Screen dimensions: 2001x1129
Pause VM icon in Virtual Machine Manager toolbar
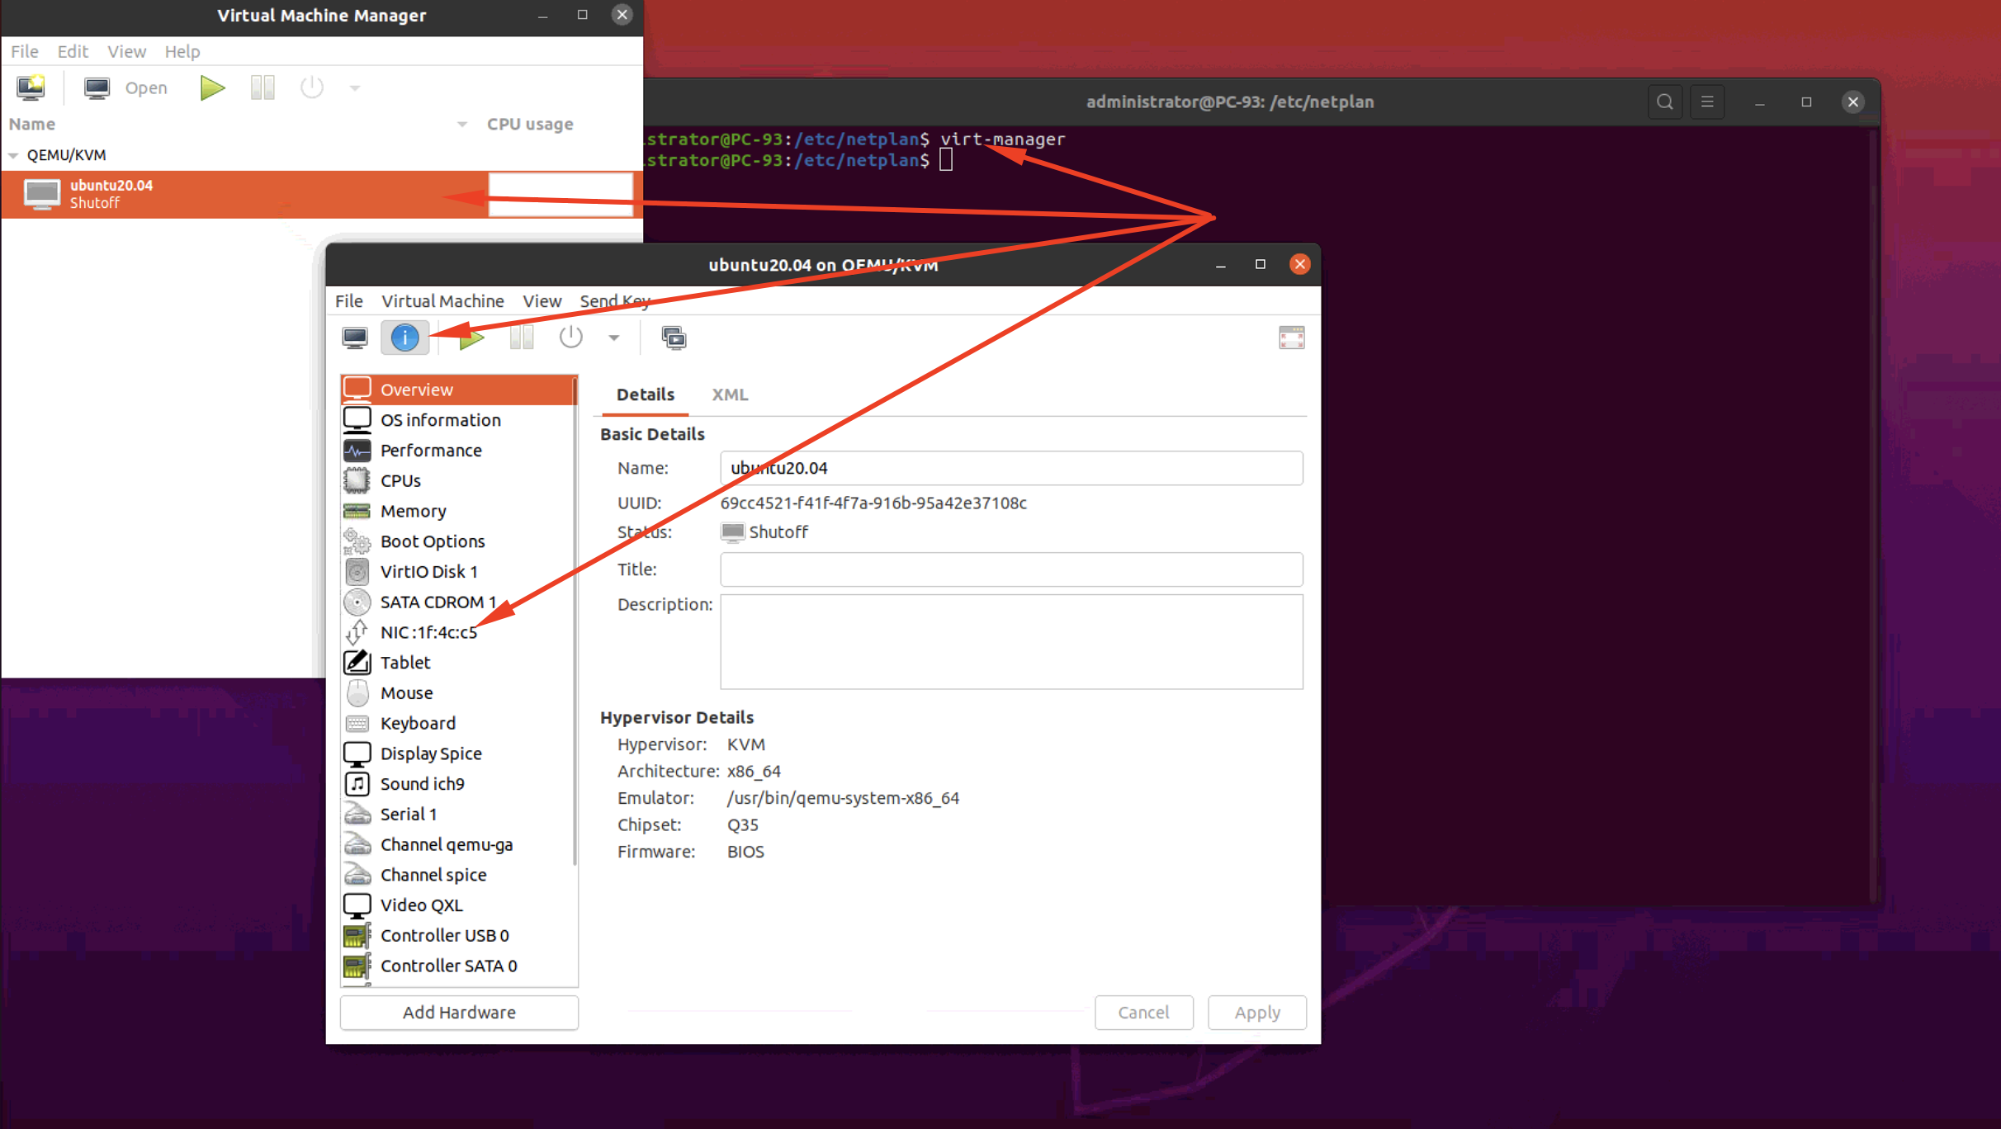tap(263, 87)
